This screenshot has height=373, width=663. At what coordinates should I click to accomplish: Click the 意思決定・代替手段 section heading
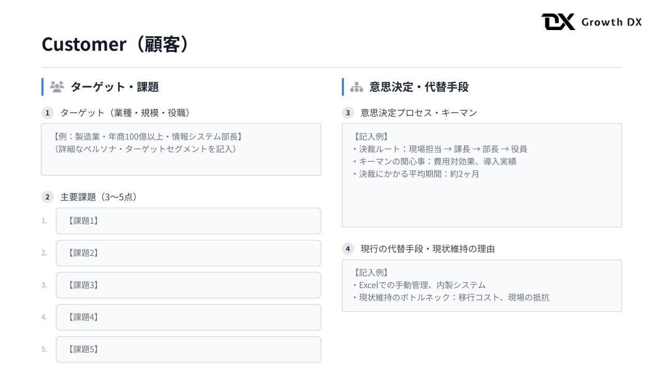[x=419, y=87]
